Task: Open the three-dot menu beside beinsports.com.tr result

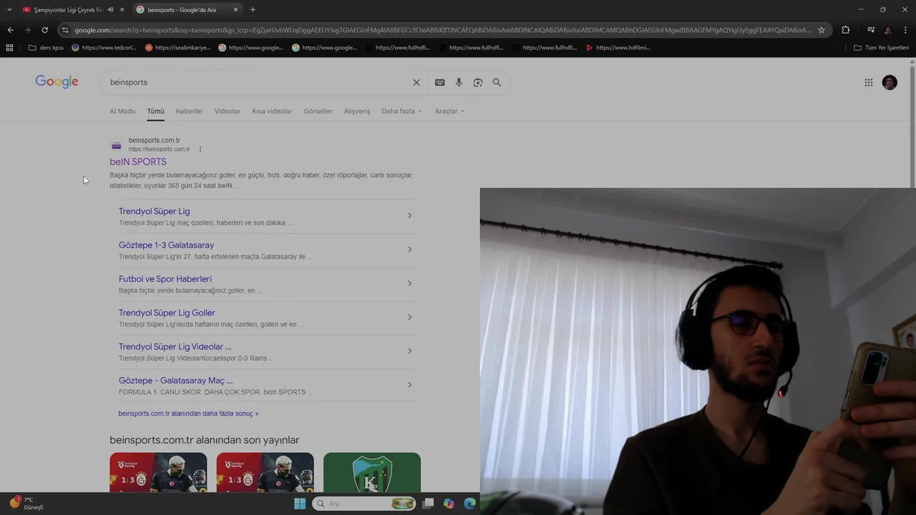Action: [x=200, y=149]
